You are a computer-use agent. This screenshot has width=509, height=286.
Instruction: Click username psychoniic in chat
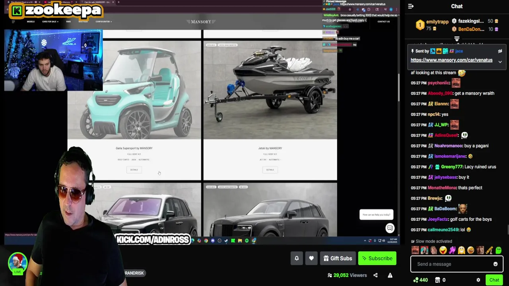tap(439, 83)
